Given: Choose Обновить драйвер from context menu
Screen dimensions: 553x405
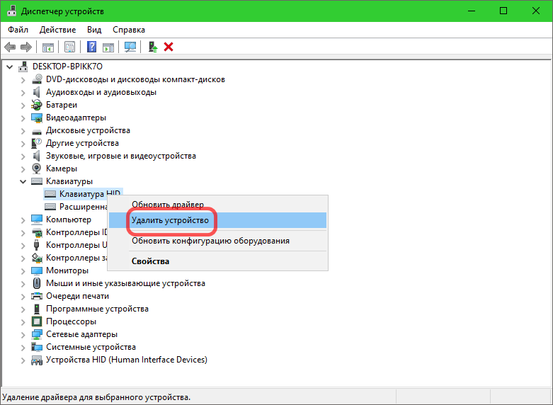Looking at the screenshot, I should tap(167, 205).
